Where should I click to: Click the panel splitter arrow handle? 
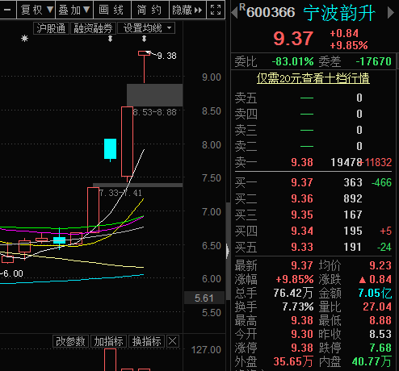point(228,251)
